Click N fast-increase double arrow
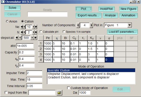Image resolution: width=141 pixels, height=97 pixels. [x=36, y=32]
